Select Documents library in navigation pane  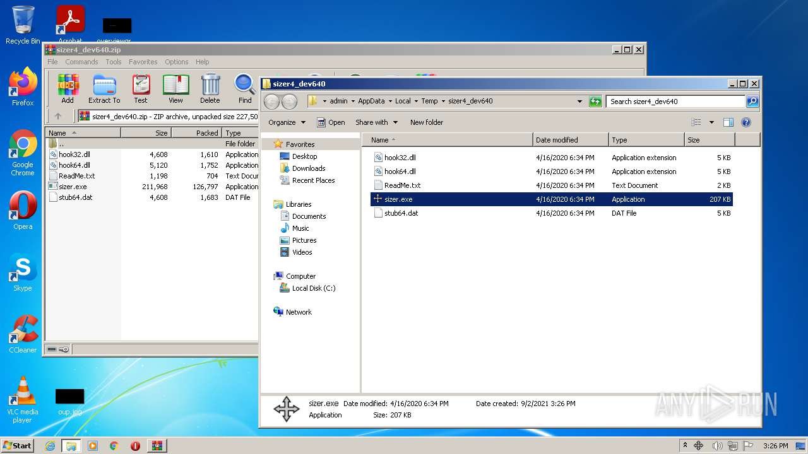click(x=309, y=216)
